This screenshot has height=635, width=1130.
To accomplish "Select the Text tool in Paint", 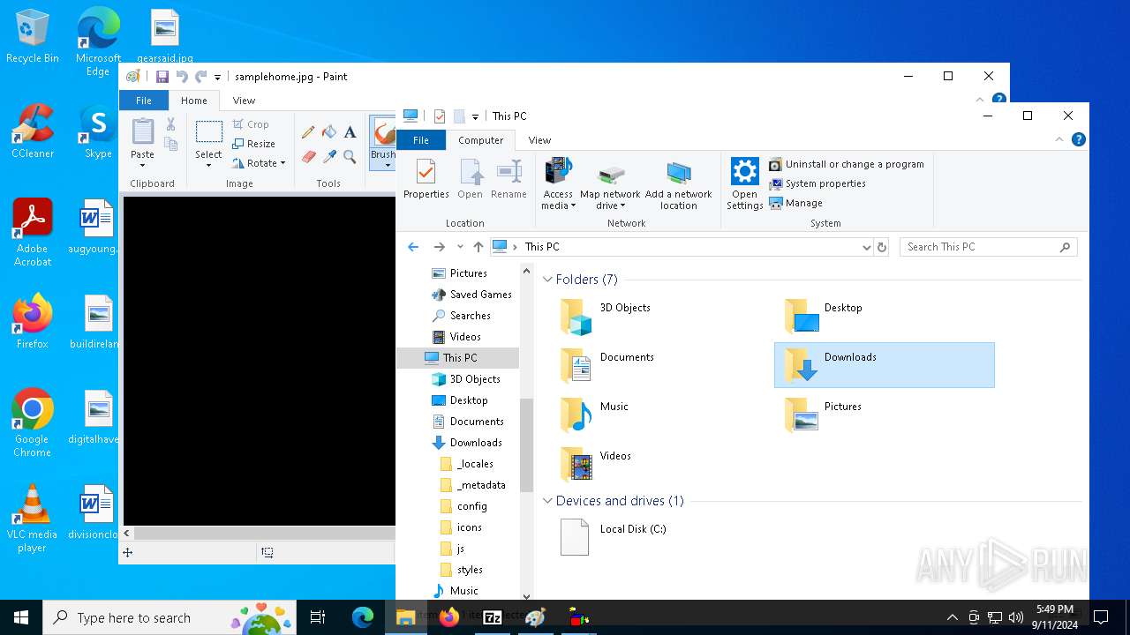I will point(350,132).
